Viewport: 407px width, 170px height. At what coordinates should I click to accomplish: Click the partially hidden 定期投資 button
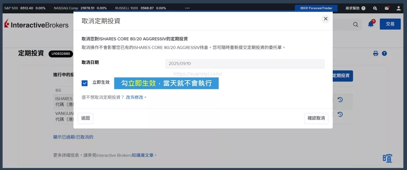tap(343, 76)
